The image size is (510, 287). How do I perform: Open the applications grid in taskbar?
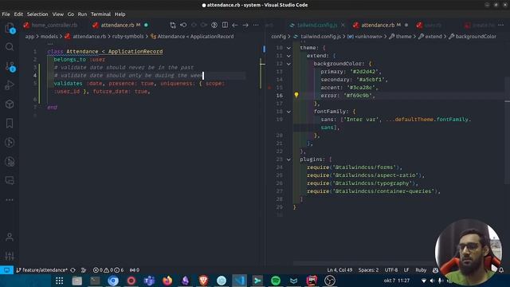59,281
